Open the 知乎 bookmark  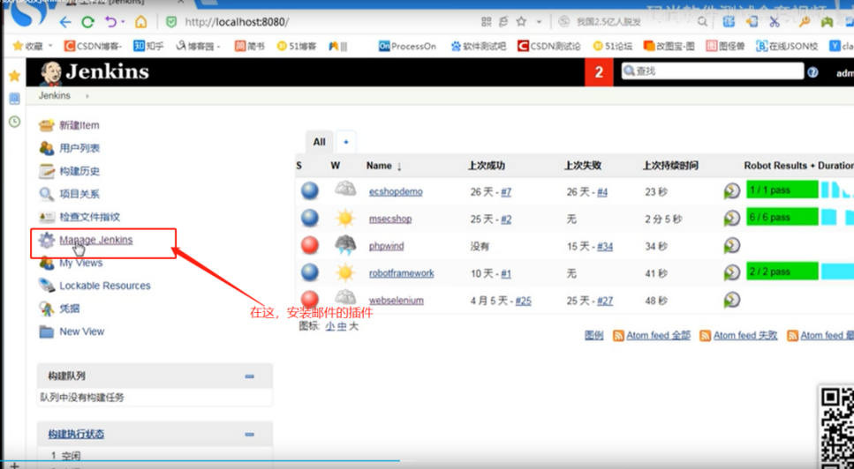pos(148,46)
